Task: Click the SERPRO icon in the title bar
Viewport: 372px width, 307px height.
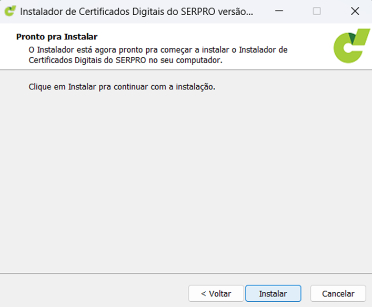Action: coord(9,12)
